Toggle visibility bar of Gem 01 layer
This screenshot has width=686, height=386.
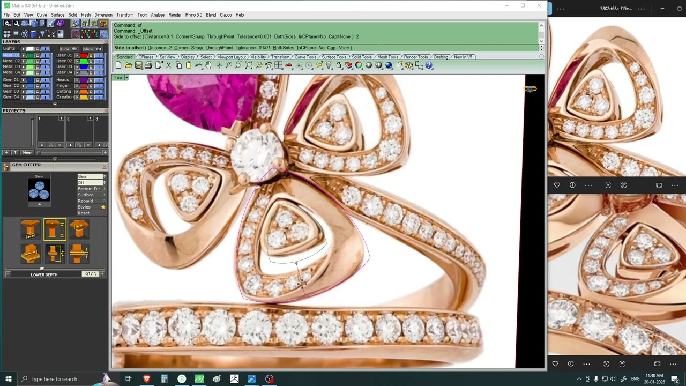(46, 80)
